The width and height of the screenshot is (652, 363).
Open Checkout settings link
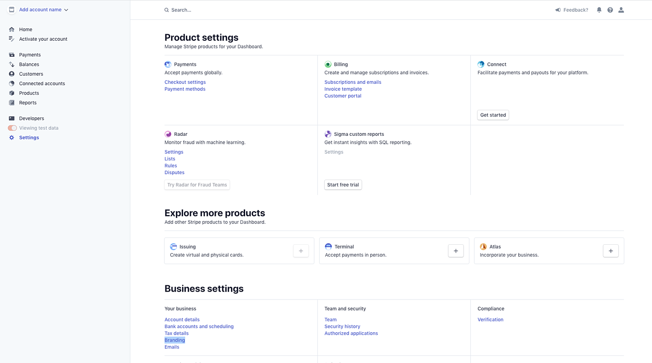click(x=185, y=82)
